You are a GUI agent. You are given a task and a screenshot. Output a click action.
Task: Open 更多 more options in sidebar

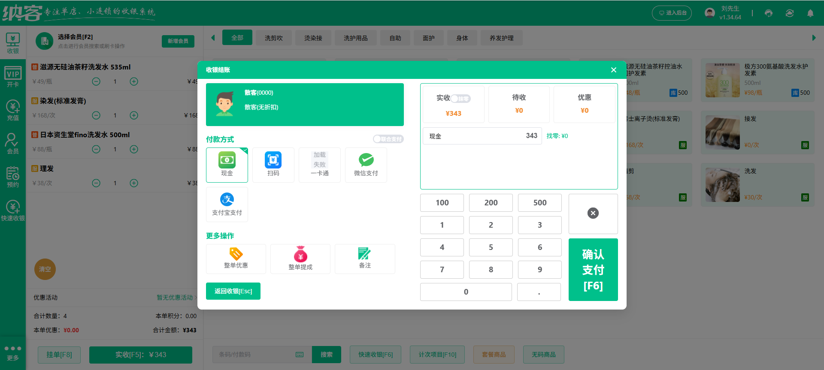(x=13, y=353)
